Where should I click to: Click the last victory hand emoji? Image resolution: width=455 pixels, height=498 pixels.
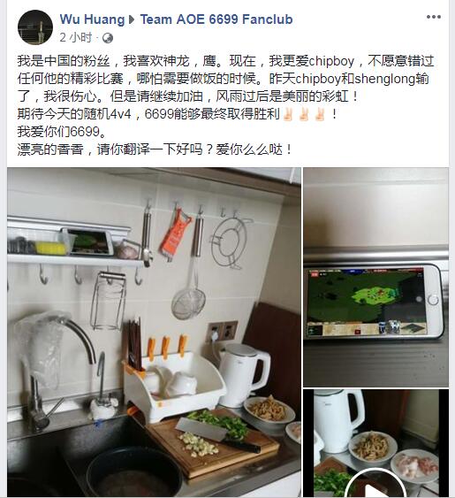(320, 114)
